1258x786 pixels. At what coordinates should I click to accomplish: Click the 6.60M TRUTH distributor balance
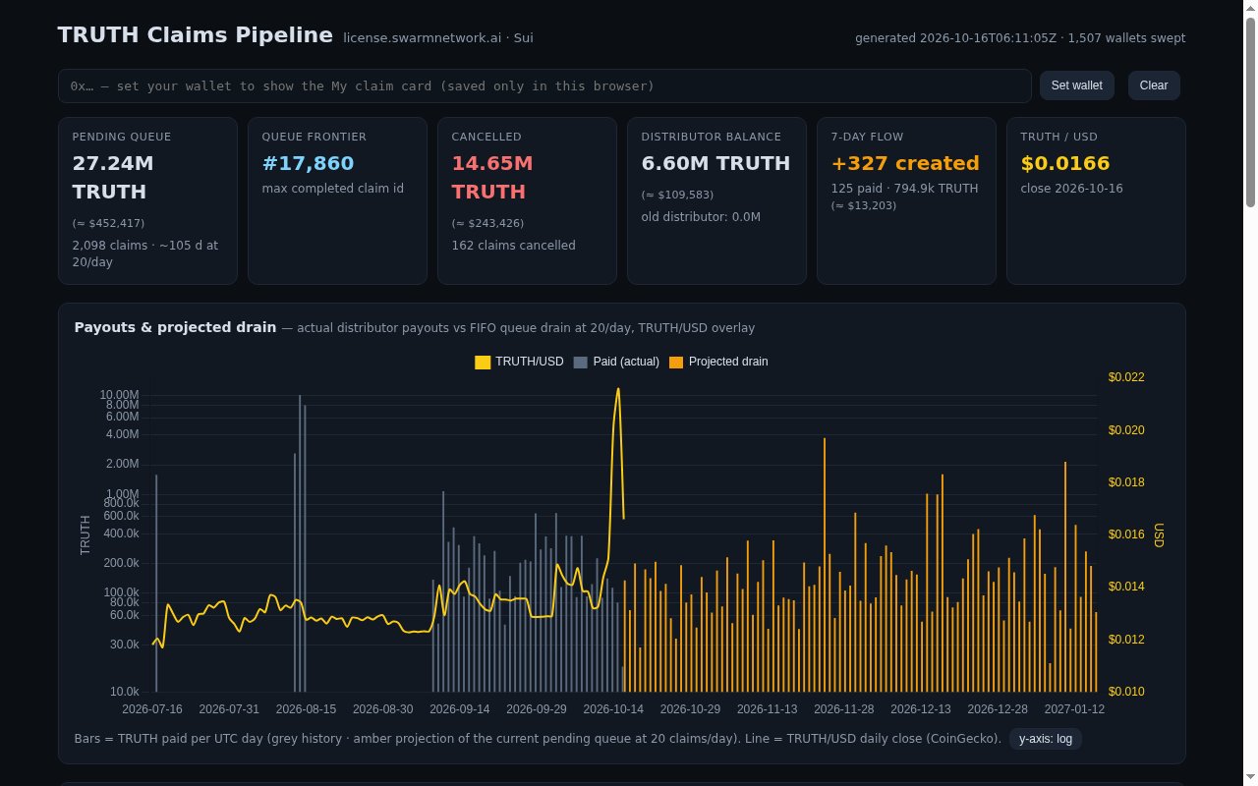[715, 163]
